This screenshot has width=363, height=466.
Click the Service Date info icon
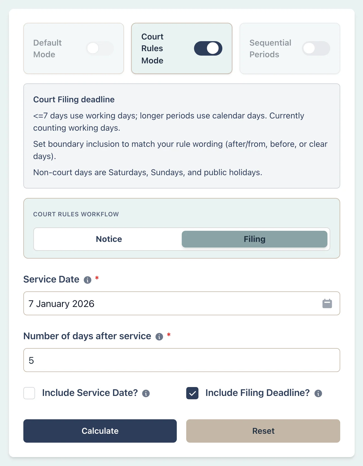pyautogui.click(x=88, y=280)
